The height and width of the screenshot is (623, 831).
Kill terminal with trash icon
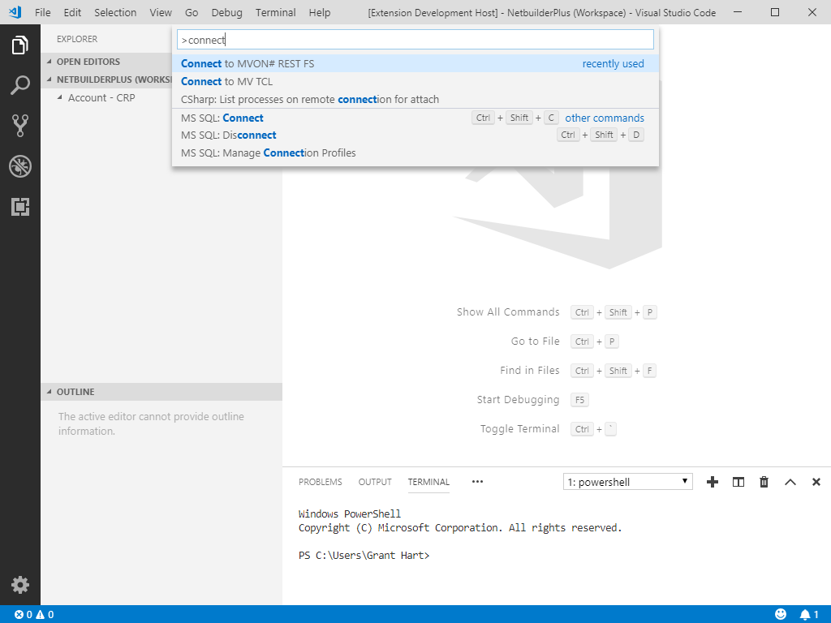pyautogui.click(x=764, y=482)
